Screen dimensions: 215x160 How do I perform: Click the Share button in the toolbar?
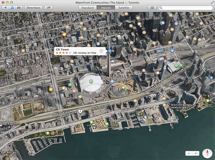(x=48, y=8)
